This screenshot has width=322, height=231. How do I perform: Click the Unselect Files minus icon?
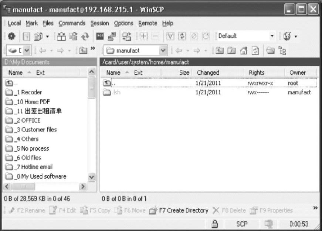click(x=155, y=36)
